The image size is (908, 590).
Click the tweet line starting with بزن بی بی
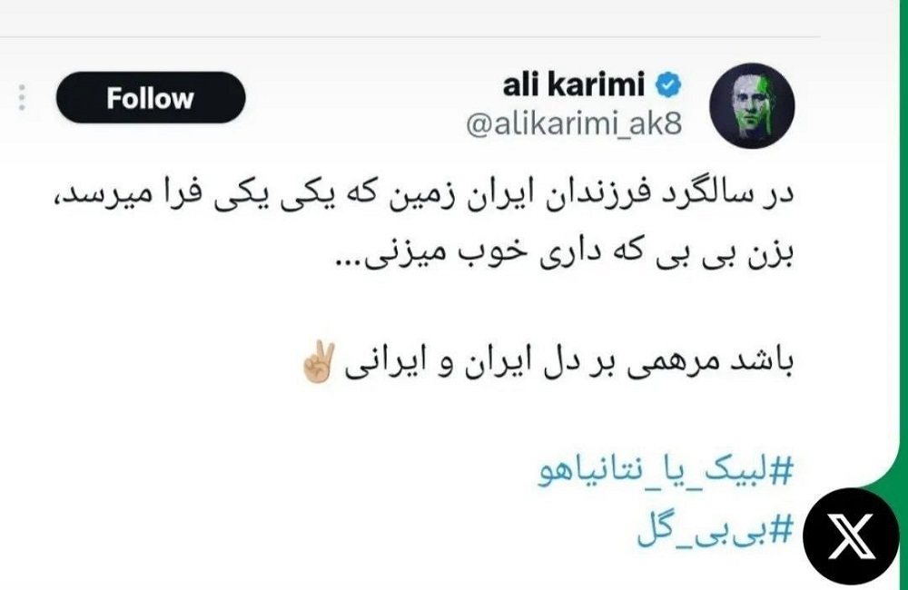pos(565,253)
